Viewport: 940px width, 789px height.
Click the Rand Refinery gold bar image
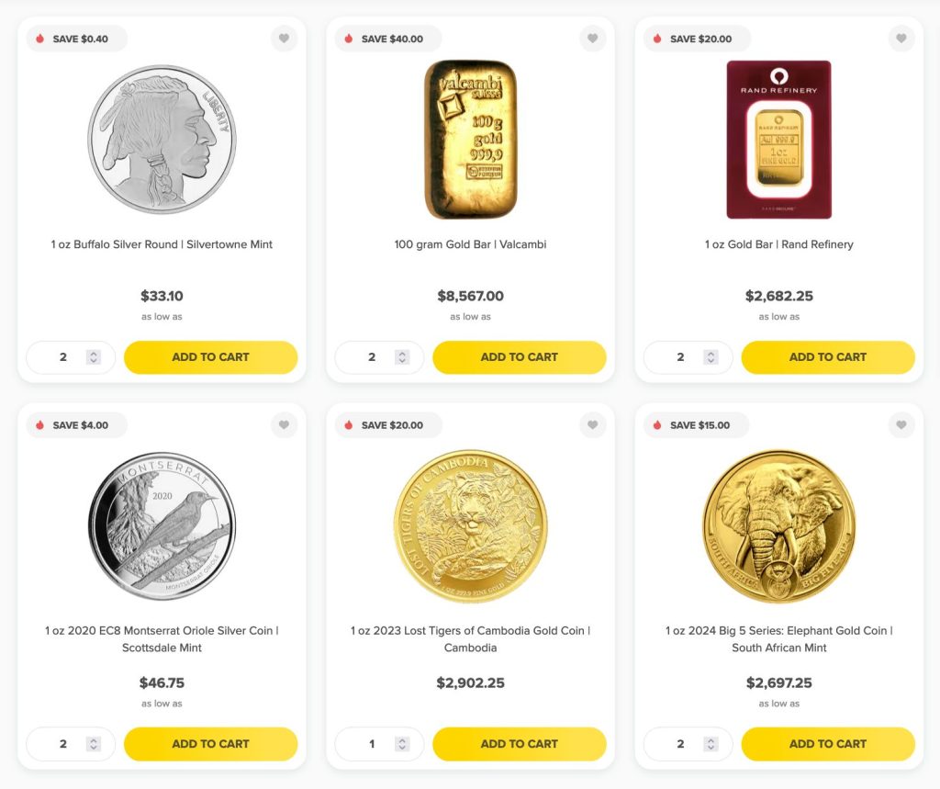tap(778, 140)
